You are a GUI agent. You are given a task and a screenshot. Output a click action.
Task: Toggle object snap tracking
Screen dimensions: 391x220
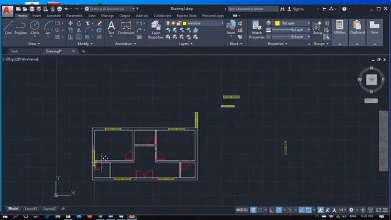[x=301, y=210]
